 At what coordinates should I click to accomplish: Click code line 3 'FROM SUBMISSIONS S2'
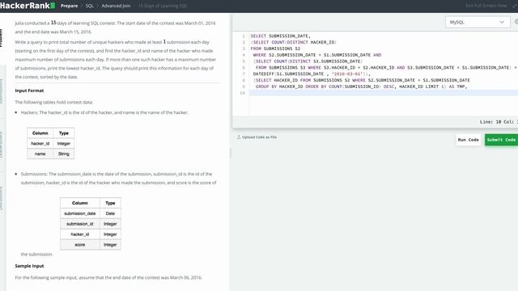click(x=275, y=48)
